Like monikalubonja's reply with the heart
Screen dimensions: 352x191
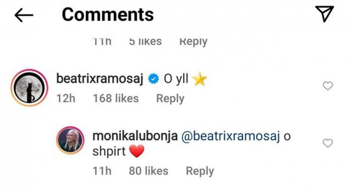tap(328, 143)
